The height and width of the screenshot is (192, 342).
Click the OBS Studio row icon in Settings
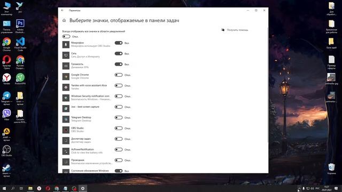66,130
